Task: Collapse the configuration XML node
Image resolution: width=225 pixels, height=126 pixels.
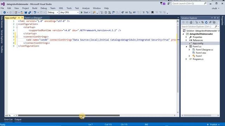Action: click(x=17, y=24)
